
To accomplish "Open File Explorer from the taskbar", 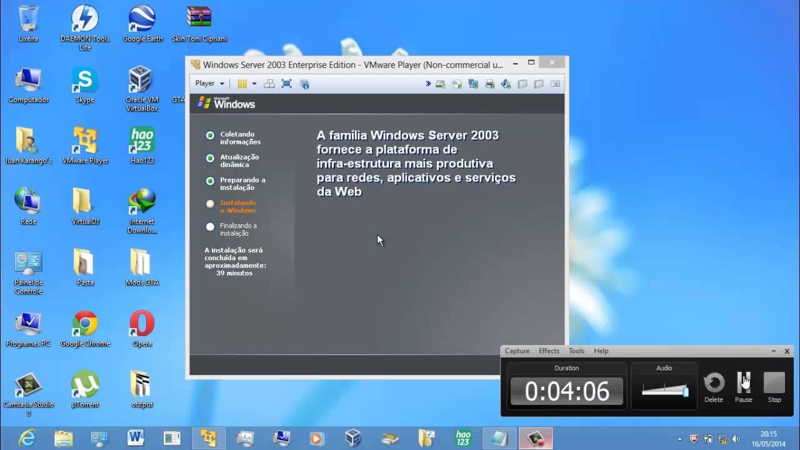I will point(63,438).
